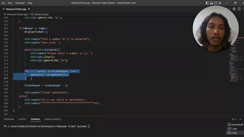Toggle the primary side bar layout icon
This screenshot has height=137, width=244.
point(207,3)
